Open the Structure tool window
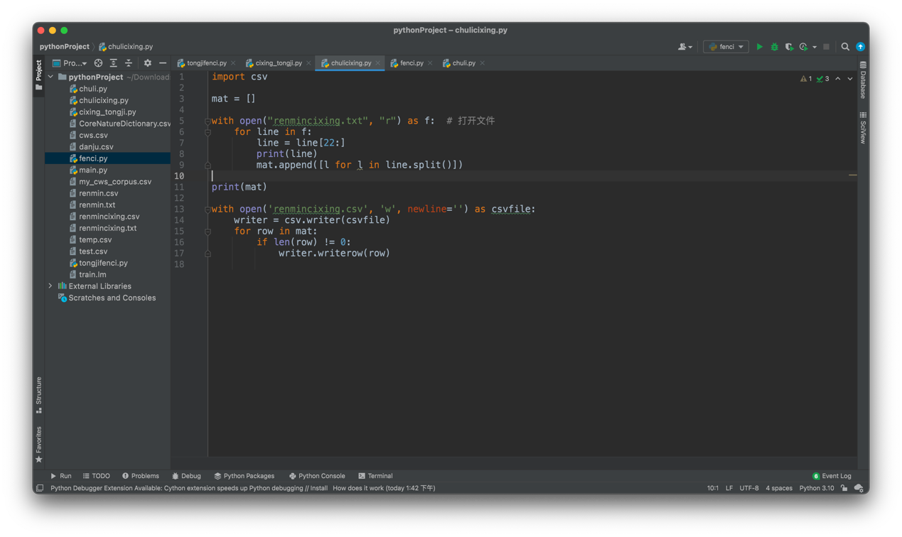Viewport: 902px width, 537px height. coord(38,395)
